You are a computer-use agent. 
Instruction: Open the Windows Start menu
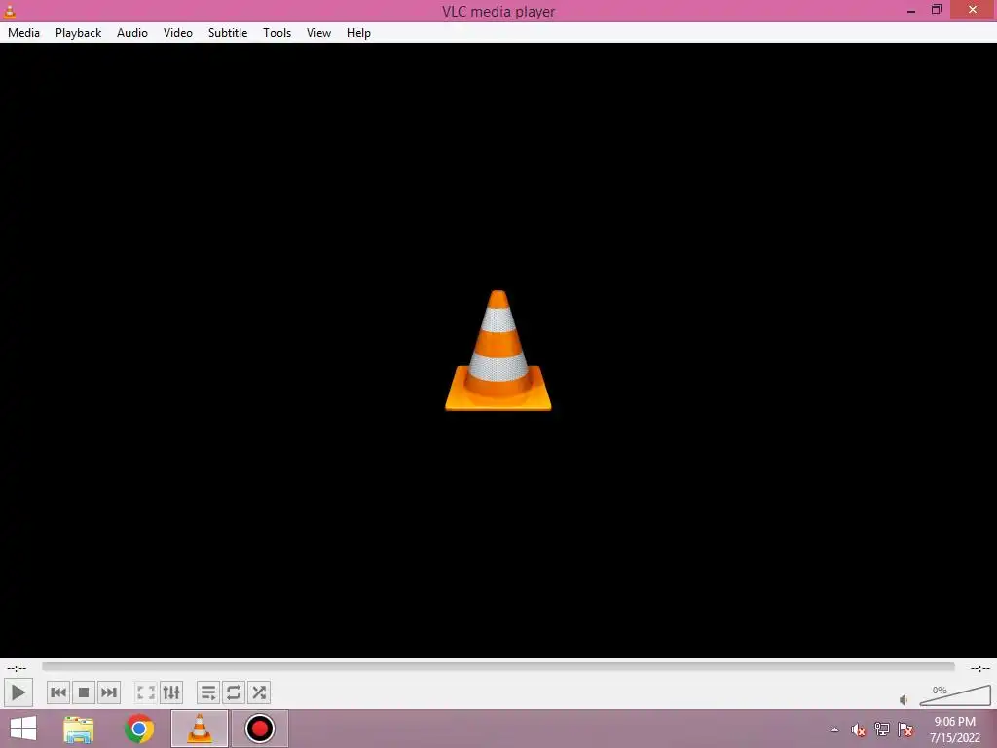point(23,729)
